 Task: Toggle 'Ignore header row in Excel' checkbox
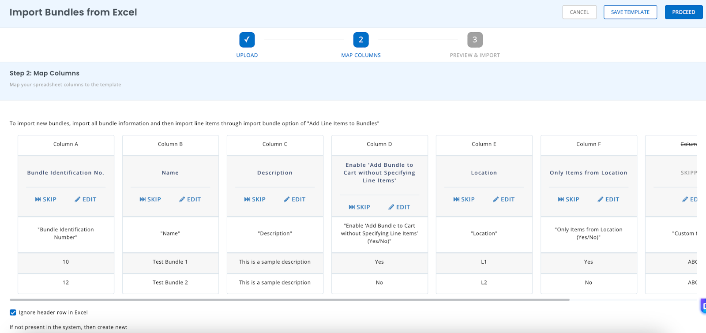[13, 312]
